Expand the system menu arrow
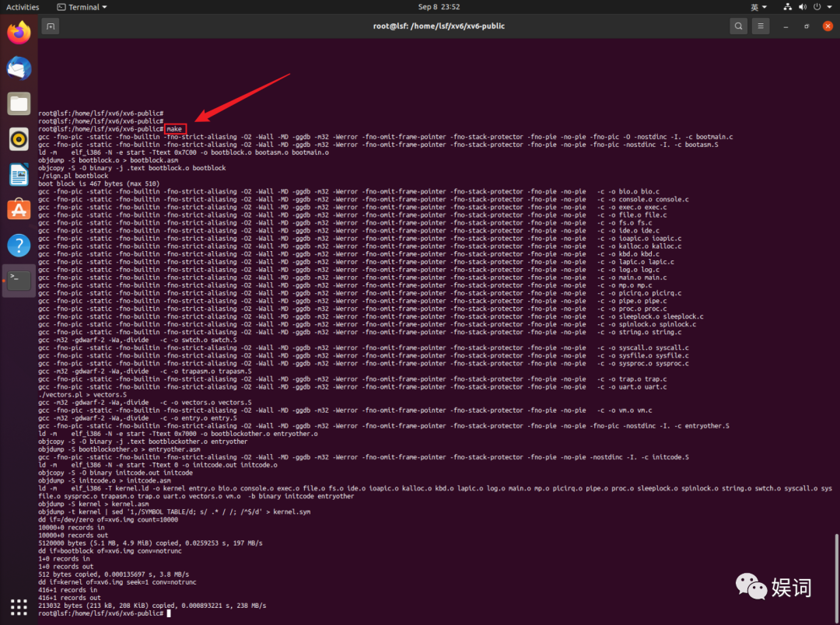 pyautogui.click(x=829, y=7)
